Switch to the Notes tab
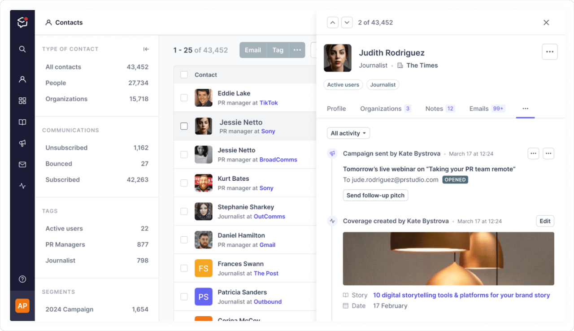Image resolution: width=574 pixels, height=331 pixels. [x=440, y=109]
